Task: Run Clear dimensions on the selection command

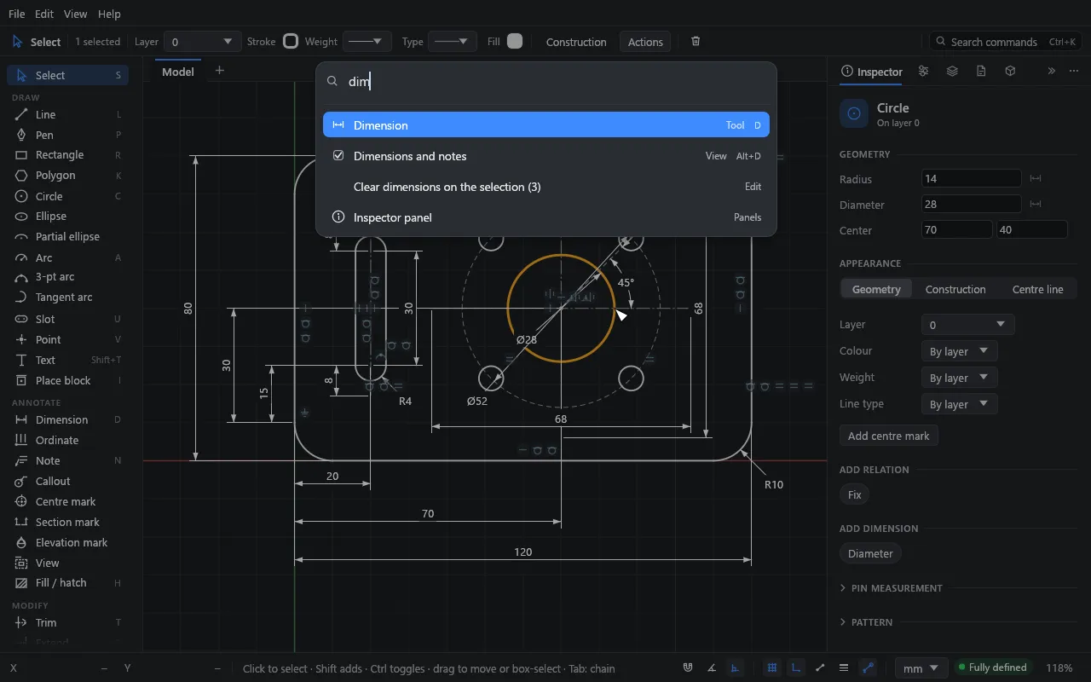Action: coord(546,187)
